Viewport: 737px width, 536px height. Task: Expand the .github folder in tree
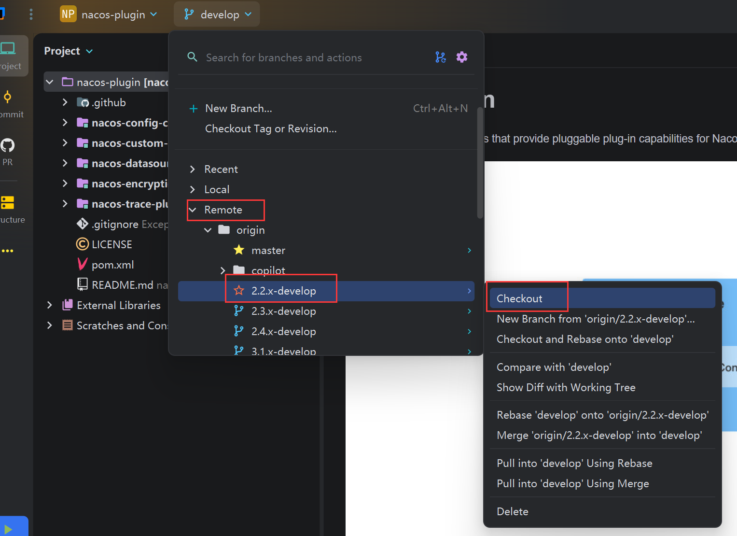(65, 102)
